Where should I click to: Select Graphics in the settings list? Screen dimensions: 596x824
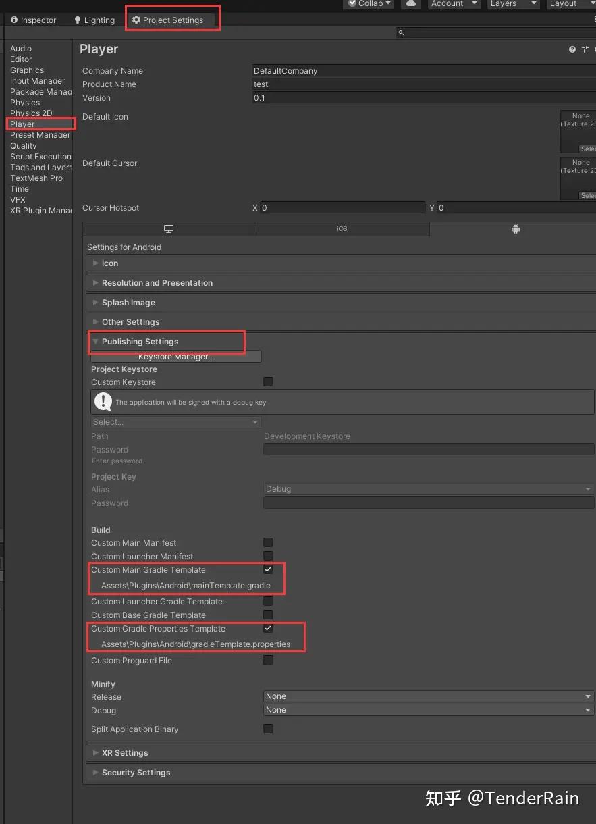coord(27,70)
